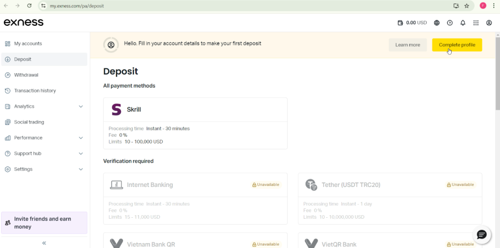Image resolution: width=500 pixels, height=248 pixels.
Task: Open Chrome's three-dot menu
Action: [x=493, y=6]
